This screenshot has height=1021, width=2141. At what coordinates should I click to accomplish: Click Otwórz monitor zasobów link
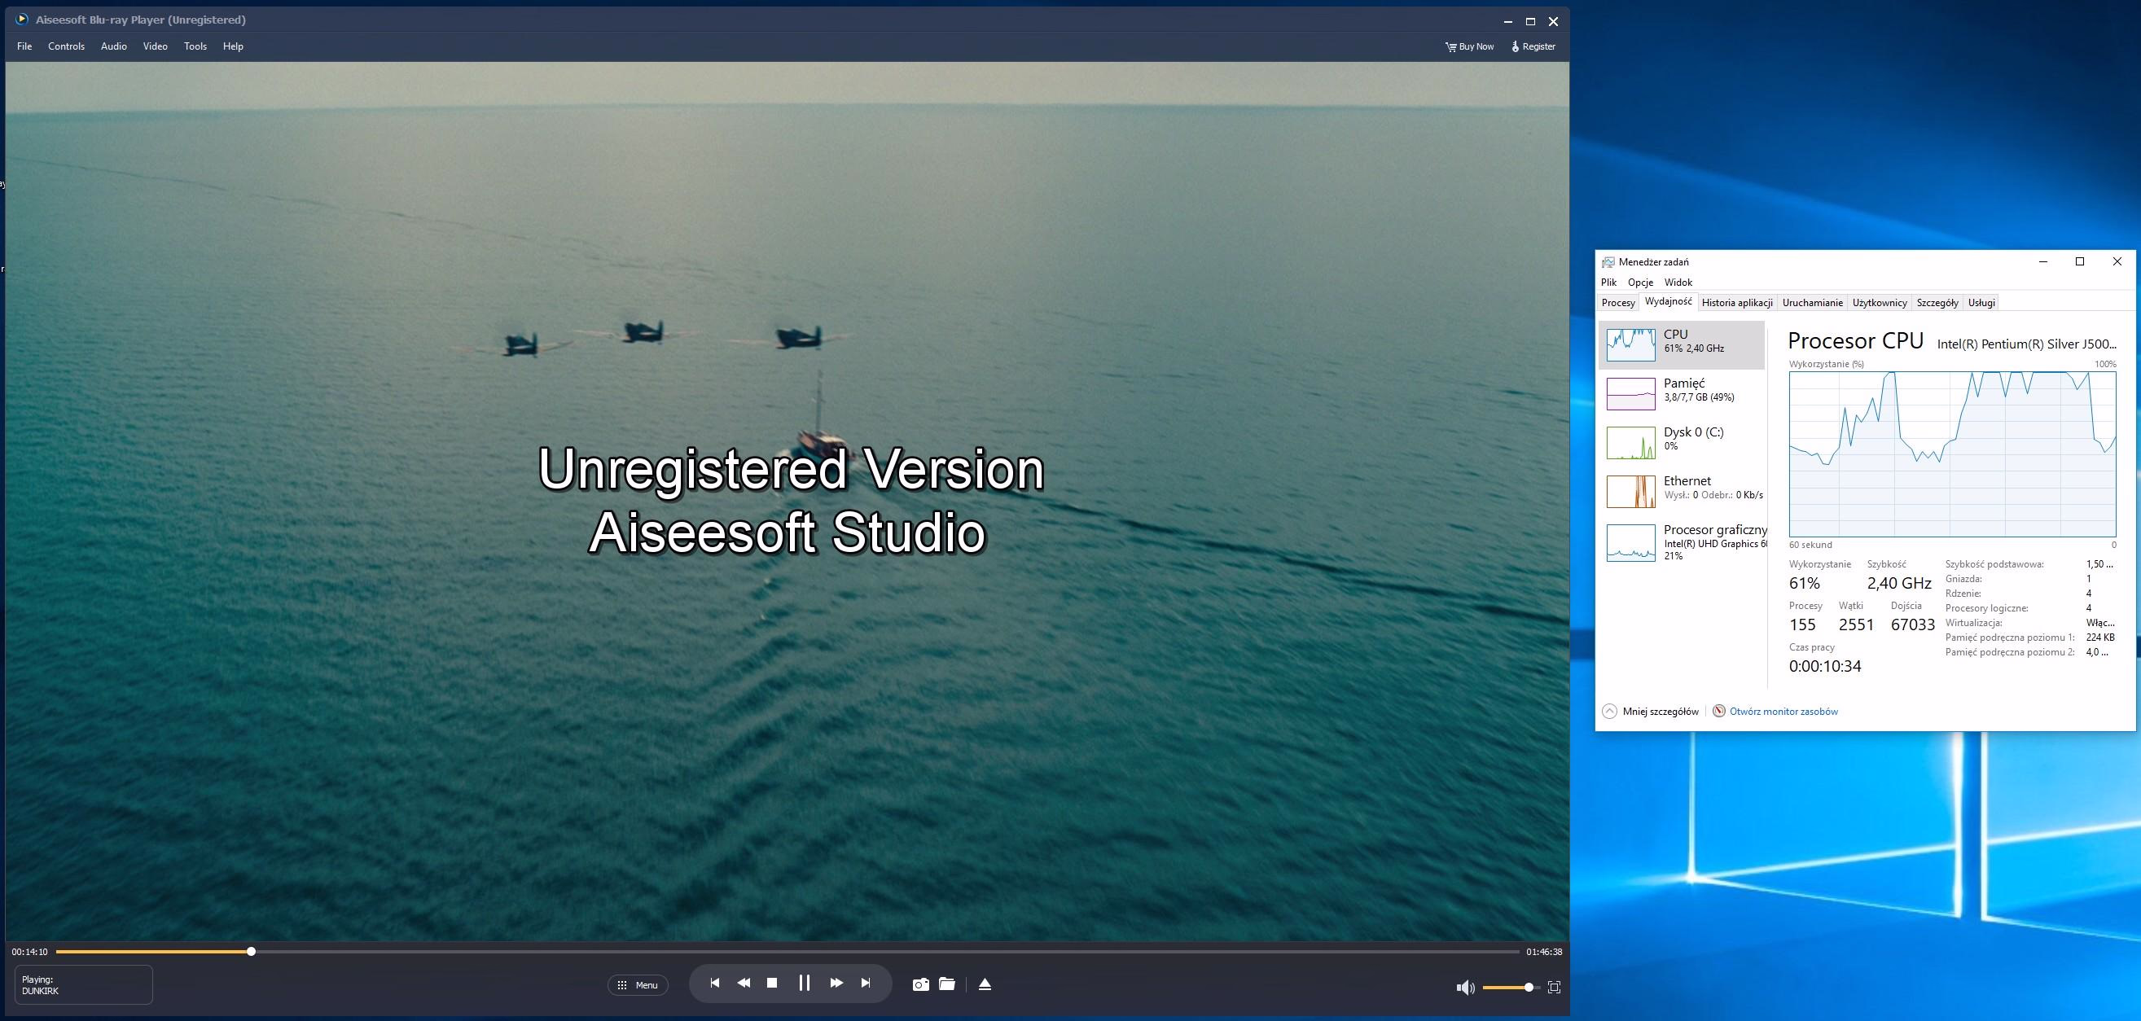pyautogui.click(x=1783, y=711)
